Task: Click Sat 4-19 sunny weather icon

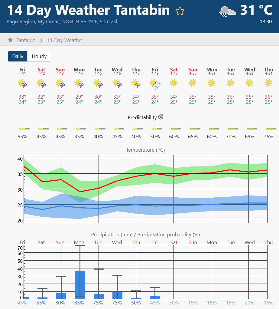Action: tap(174, 83)
